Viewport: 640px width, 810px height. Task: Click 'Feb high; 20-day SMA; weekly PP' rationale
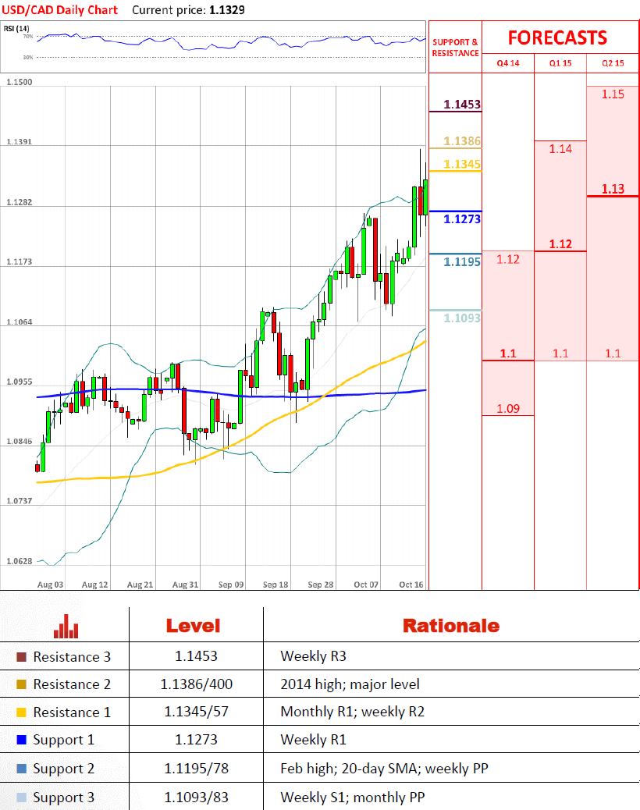pos(384,769)
